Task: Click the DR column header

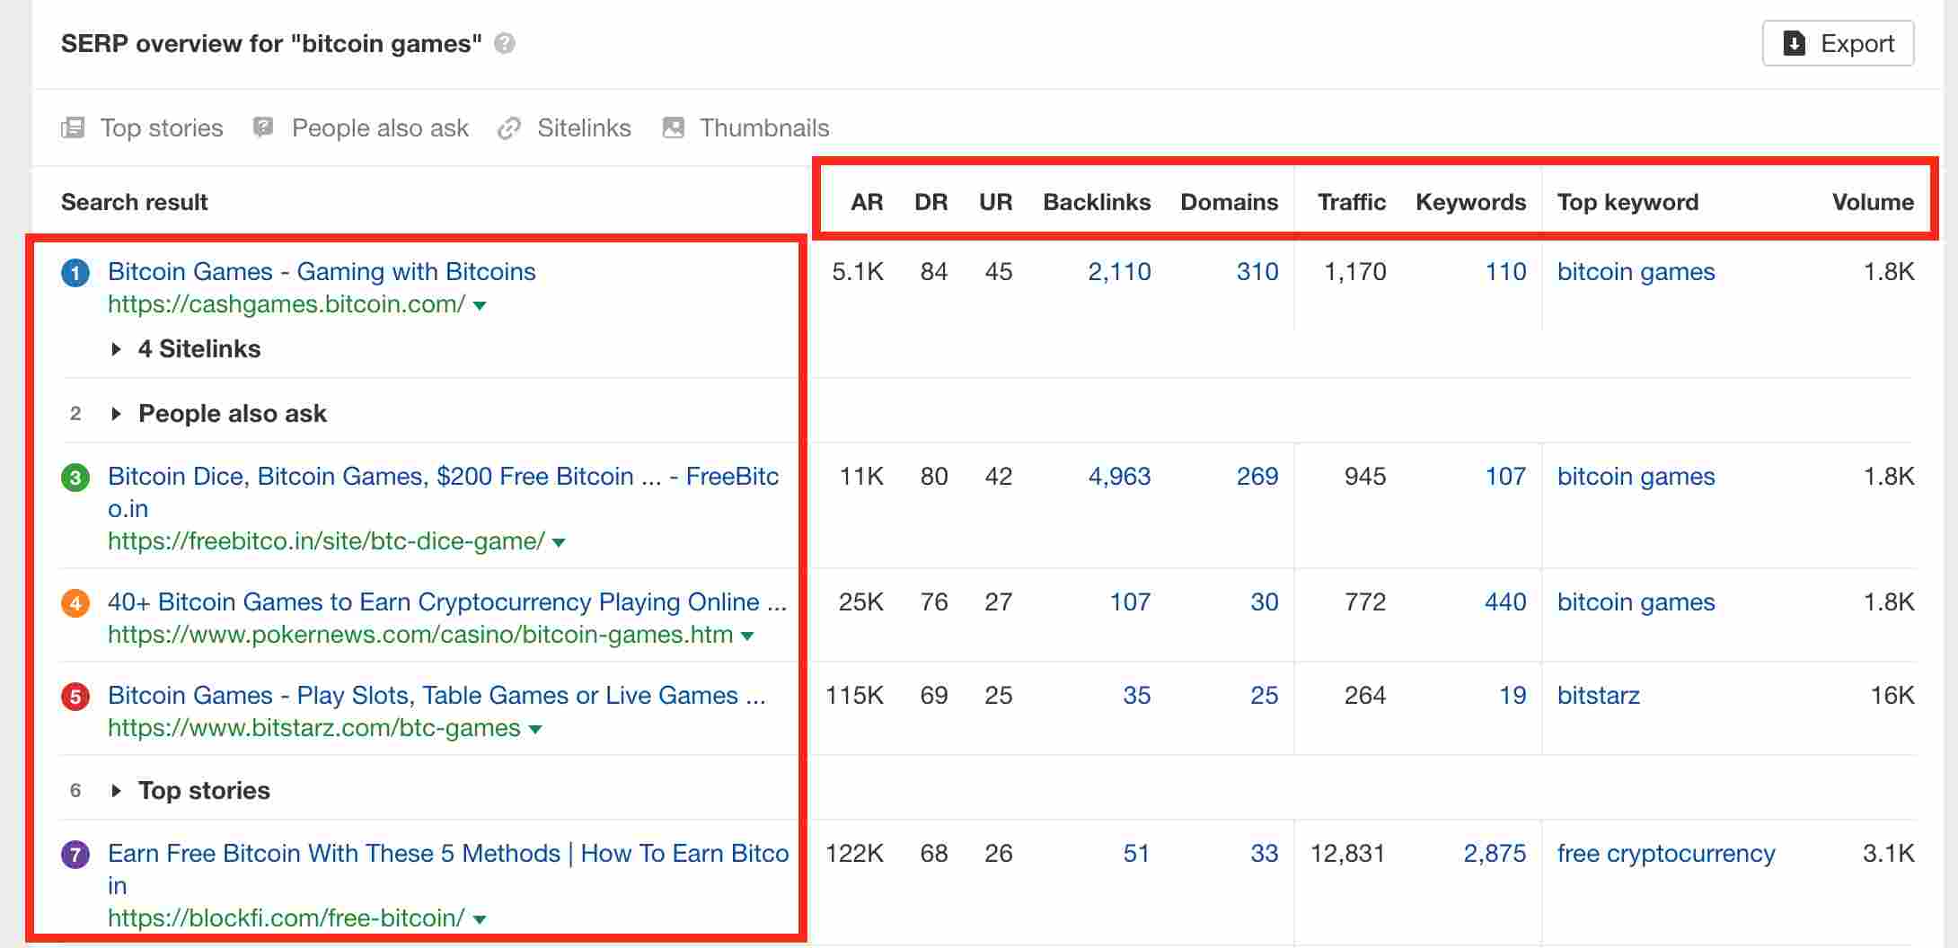Action: 931,202
